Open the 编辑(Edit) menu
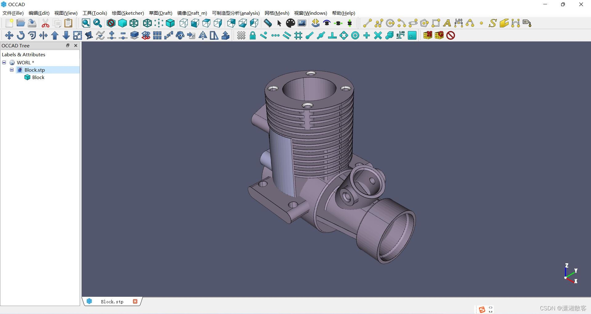The width and height of the screenshot is (591, 314). 39,13
